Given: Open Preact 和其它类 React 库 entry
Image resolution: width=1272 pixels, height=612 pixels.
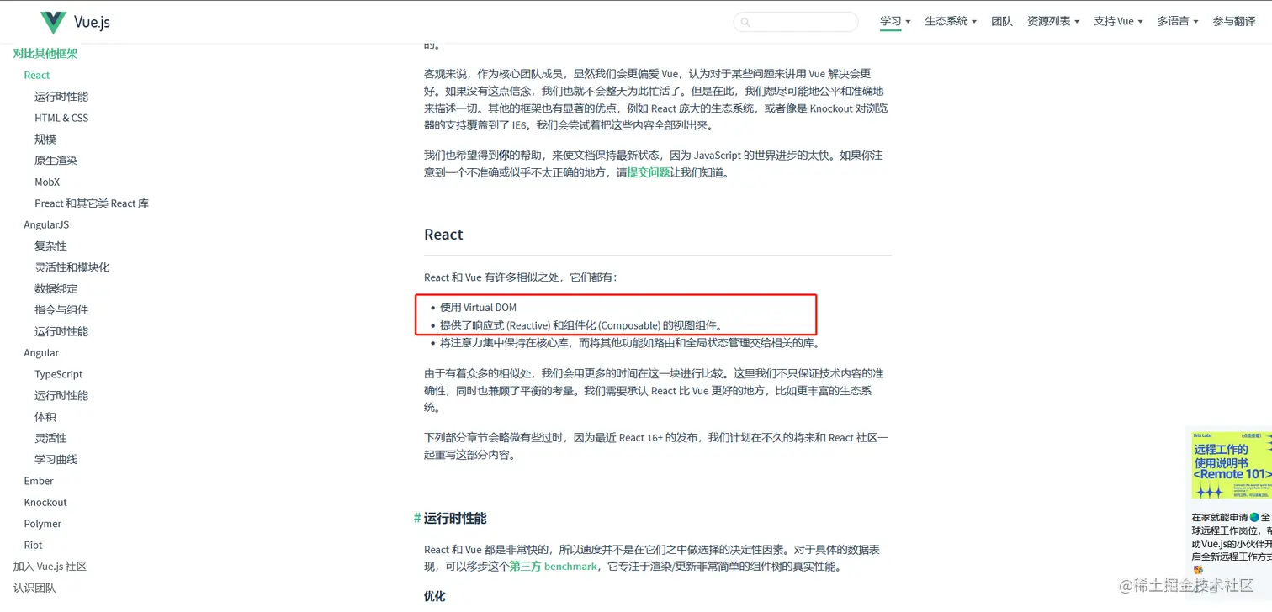Looking at the screenshot, I should pos(92,203).
